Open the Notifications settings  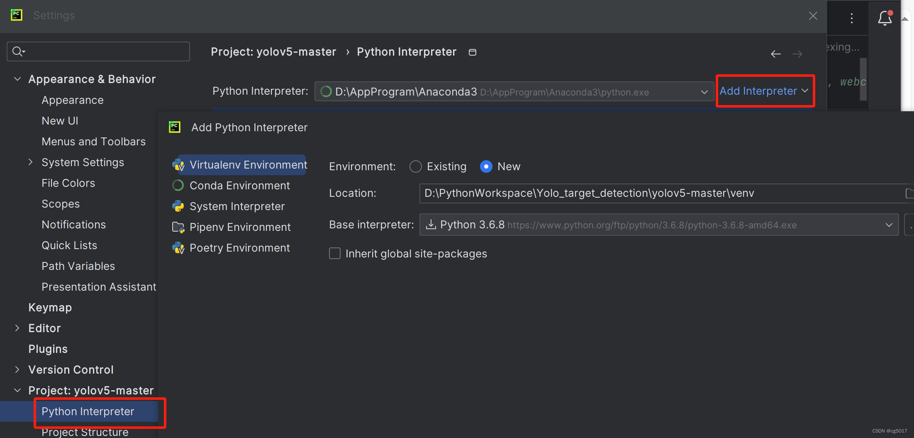point(74,225)
